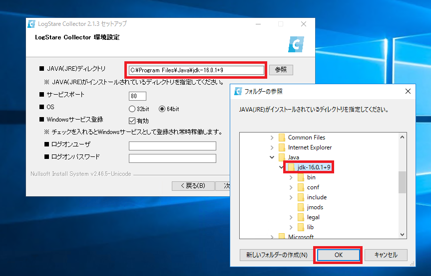Click the include tree label
The image size is (431, 276).
click(317, 197)
